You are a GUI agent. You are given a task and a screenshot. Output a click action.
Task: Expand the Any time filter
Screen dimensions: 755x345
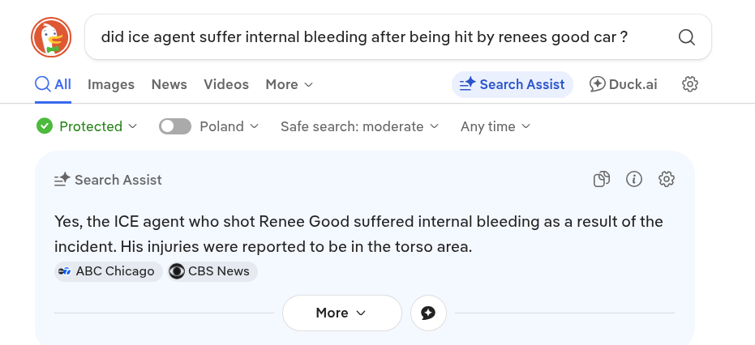pos(495,126)
